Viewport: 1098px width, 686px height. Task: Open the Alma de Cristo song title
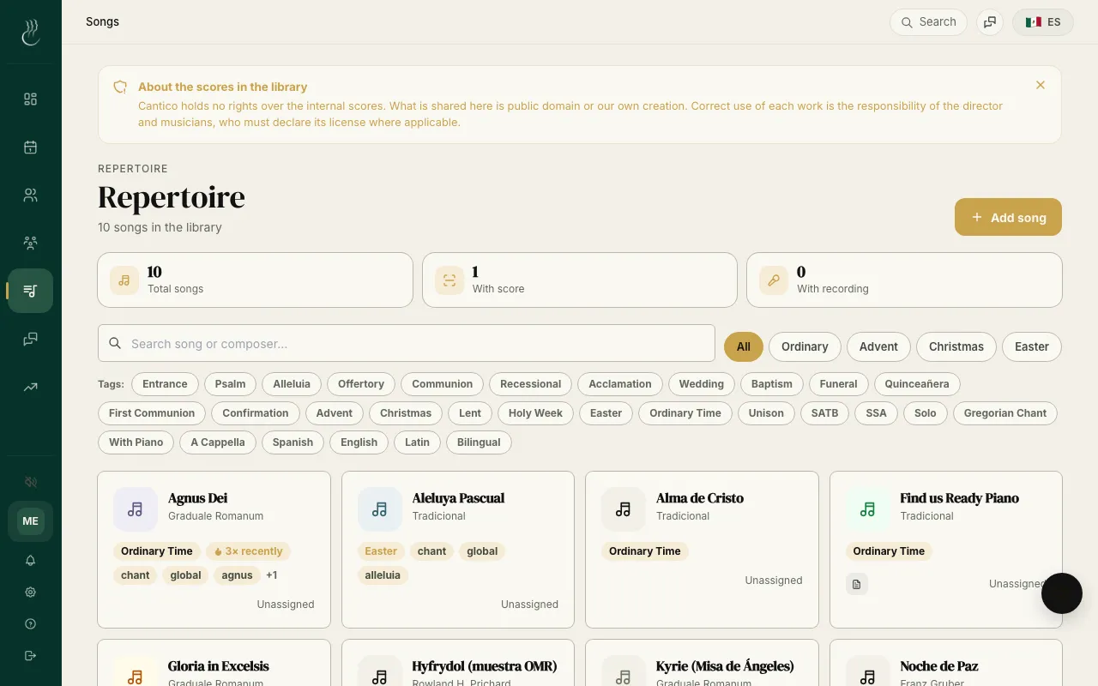[x=700, y=498]
